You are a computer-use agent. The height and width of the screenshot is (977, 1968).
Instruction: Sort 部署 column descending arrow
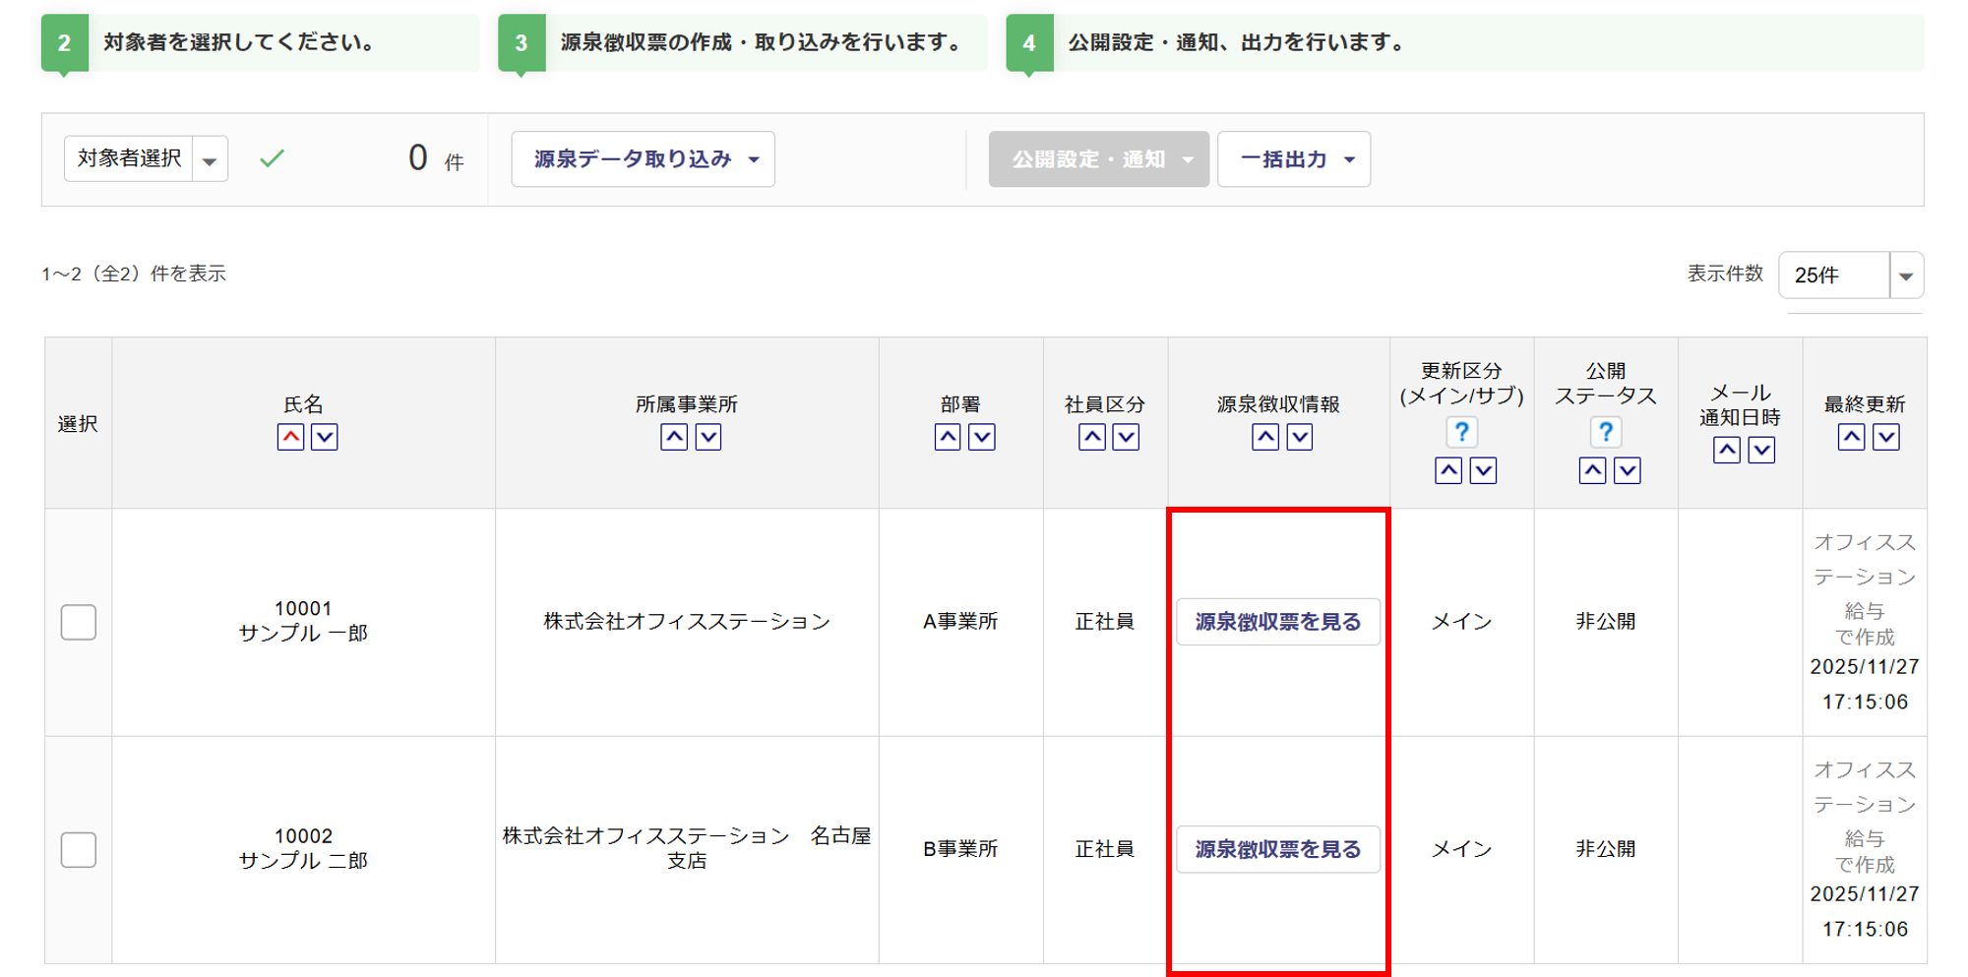pyautogui.click(x=982, y=437)
